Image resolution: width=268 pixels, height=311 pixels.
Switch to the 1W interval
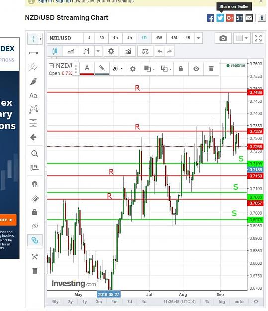[x=159, y=38]
